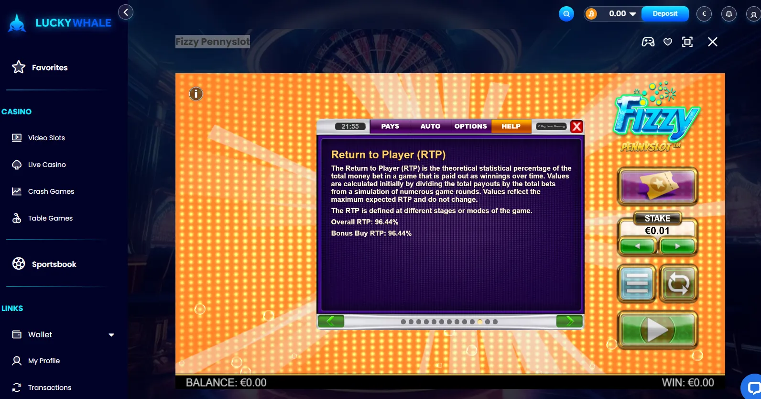
Task: Click the highlighted yellow page dot
Action: [x=480, y=322]
